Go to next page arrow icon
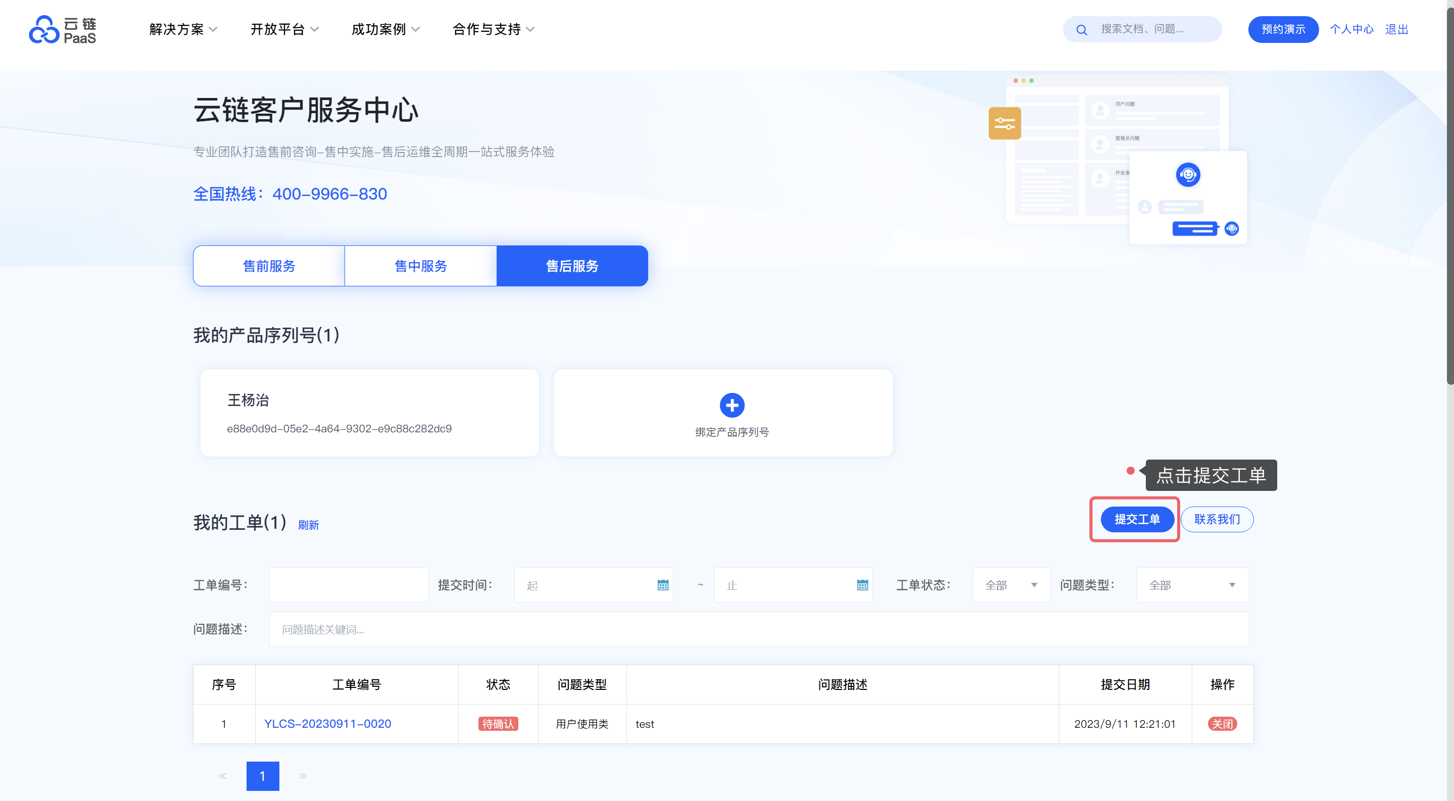 pos(303,776)
